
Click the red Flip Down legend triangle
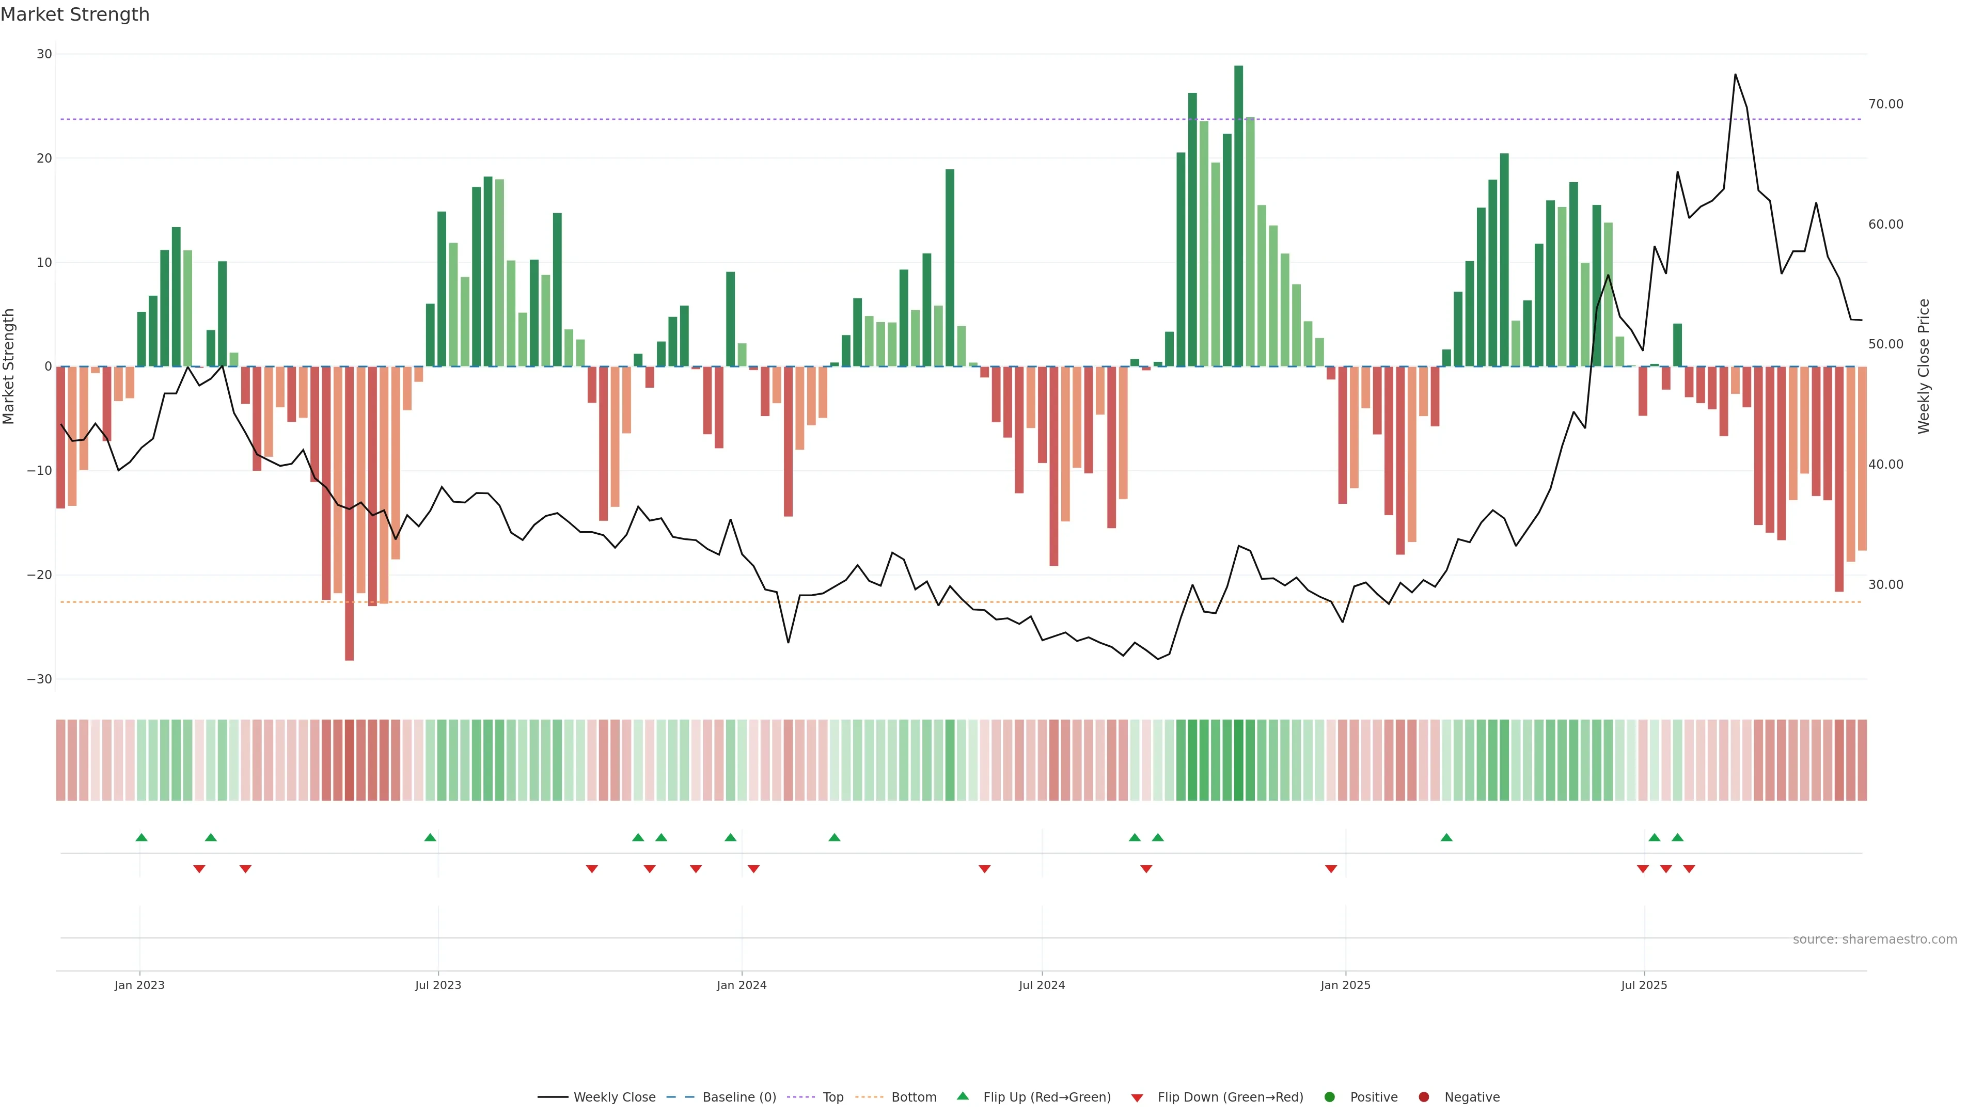tap(1137, 1098)
